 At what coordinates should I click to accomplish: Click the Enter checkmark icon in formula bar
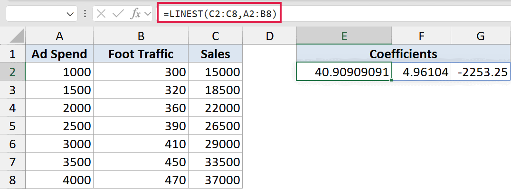coord(118,14)
